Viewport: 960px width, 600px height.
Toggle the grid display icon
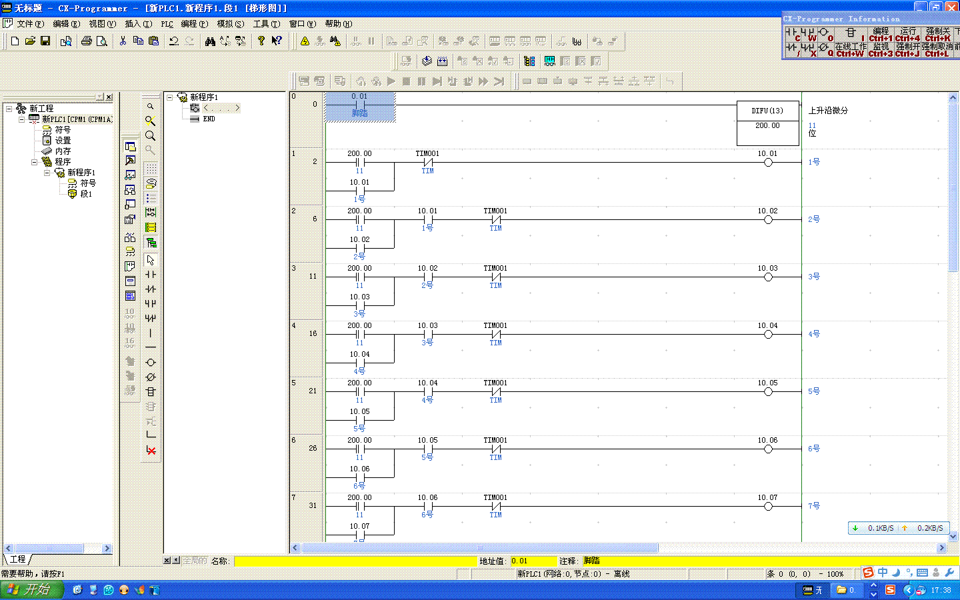151,168
